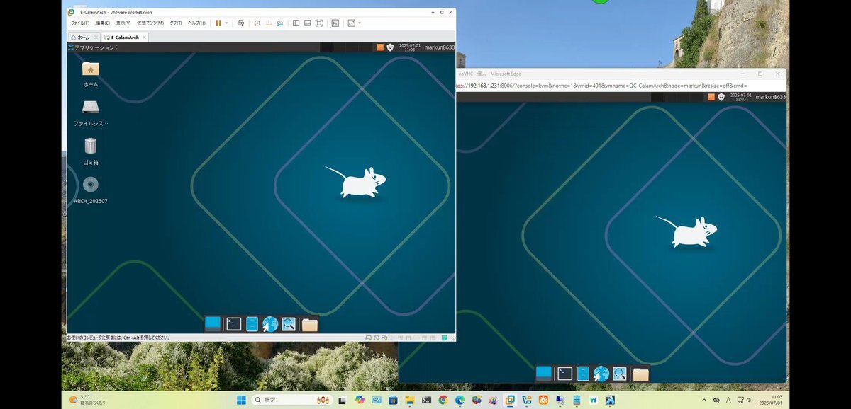Open the Windows Start menu
851x409 pixels.
tap(241, 400)
